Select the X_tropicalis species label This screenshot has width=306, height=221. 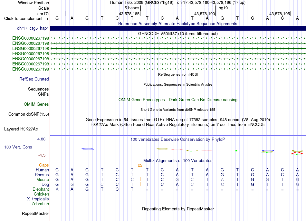38,199
